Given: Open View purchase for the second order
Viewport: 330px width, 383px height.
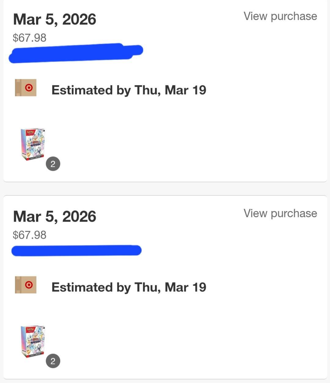Looking at the screenshot, I should point(280,213).
